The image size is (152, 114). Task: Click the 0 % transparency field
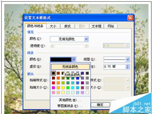click(x=114, y=46)
